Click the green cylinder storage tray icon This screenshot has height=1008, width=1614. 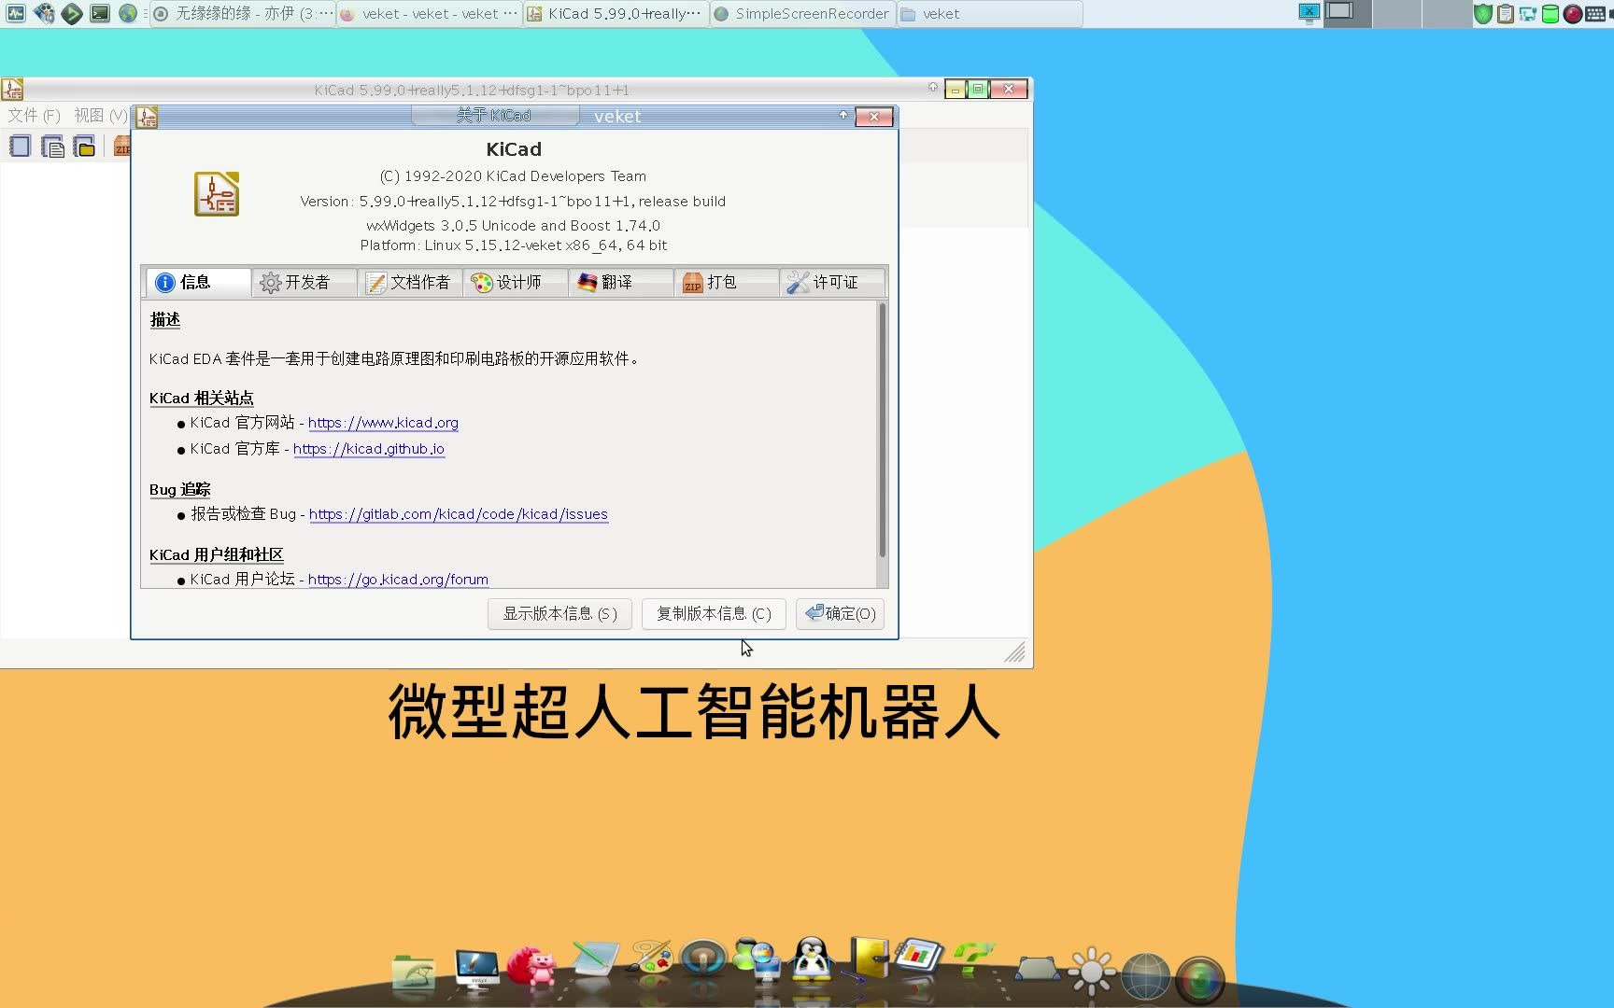(x=1550, y=14)
